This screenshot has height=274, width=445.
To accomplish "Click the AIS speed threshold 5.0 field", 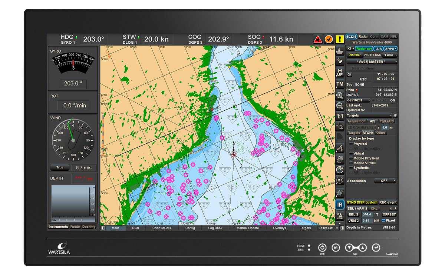I will point(385,127).
